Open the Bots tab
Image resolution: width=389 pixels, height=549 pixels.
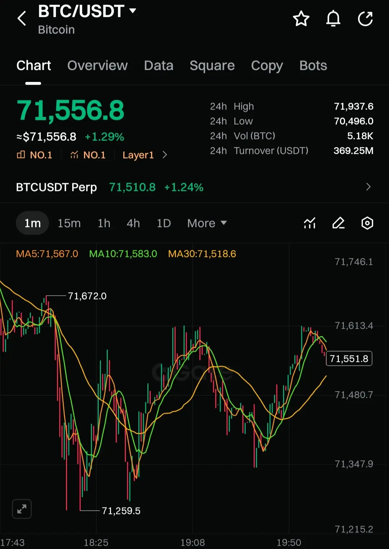(x=313, y=66)
